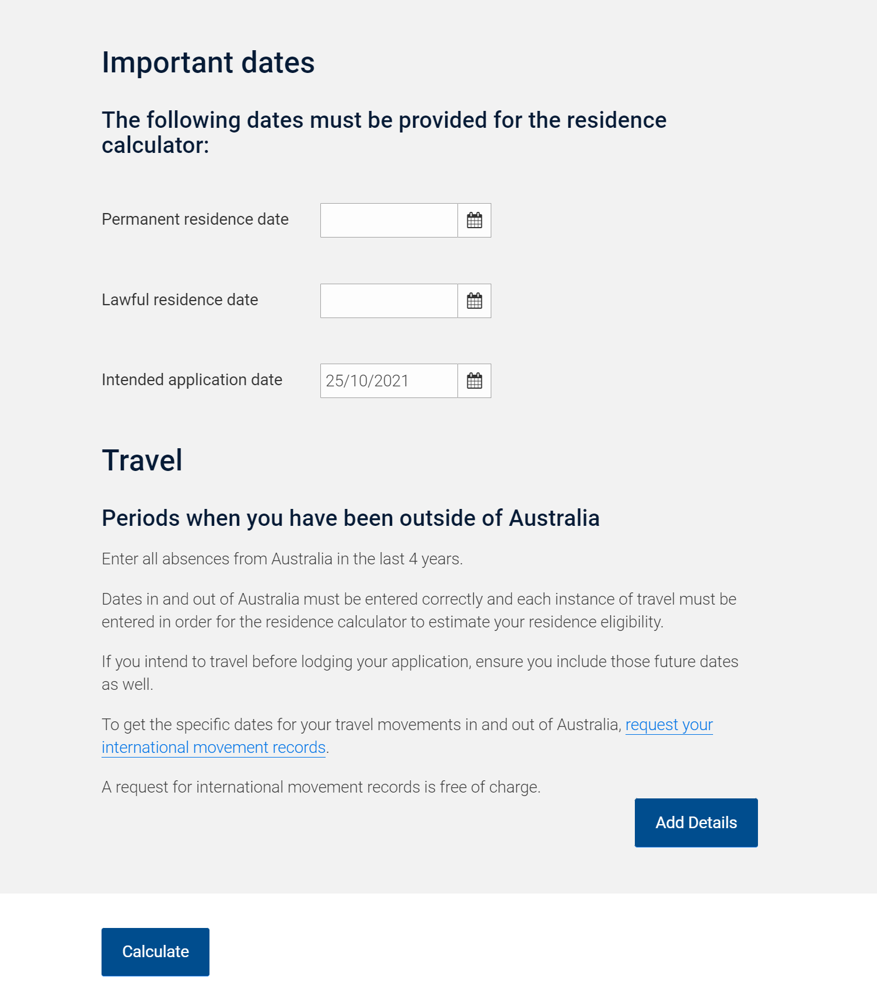Viewport: 877px width, 991px height.
Task: Follow the international movement records request link
Action: click(x=669, y=725)
